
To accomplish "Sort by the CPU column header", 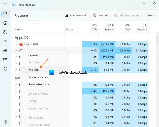I will click(90, 27).
